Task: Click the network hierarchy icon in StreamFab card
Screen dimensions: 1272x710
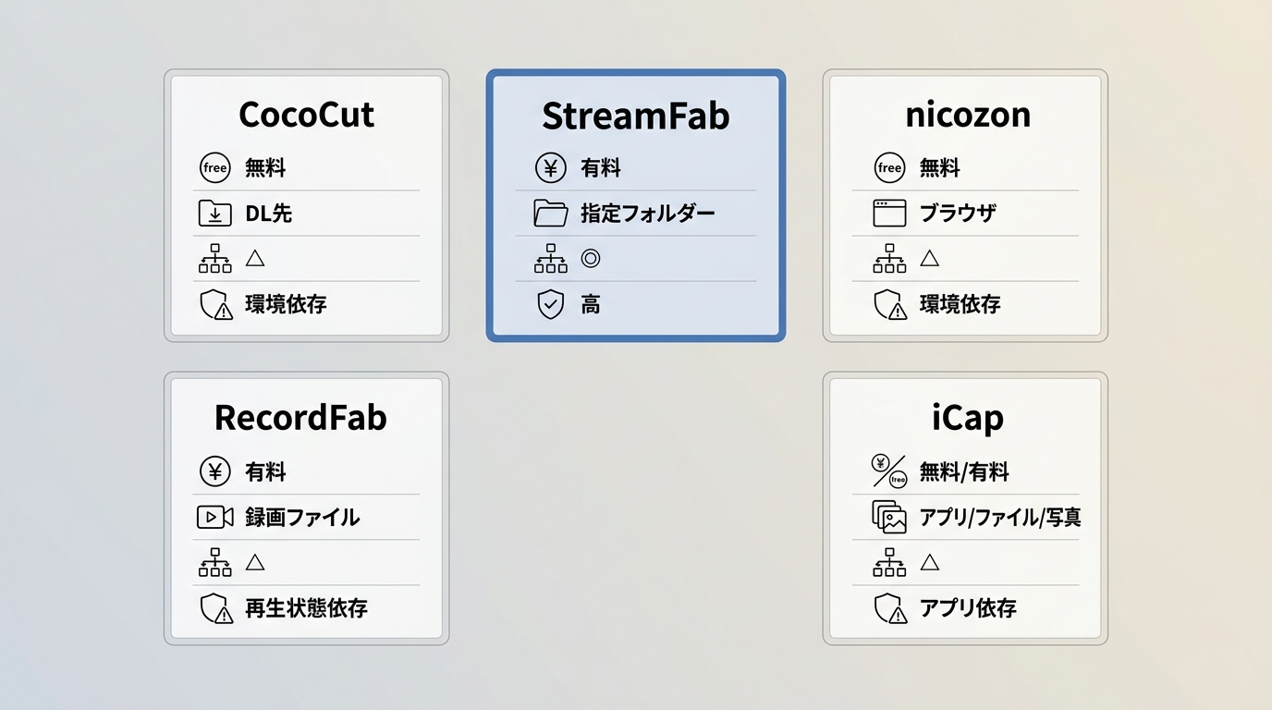Action: tap(551, 259)
